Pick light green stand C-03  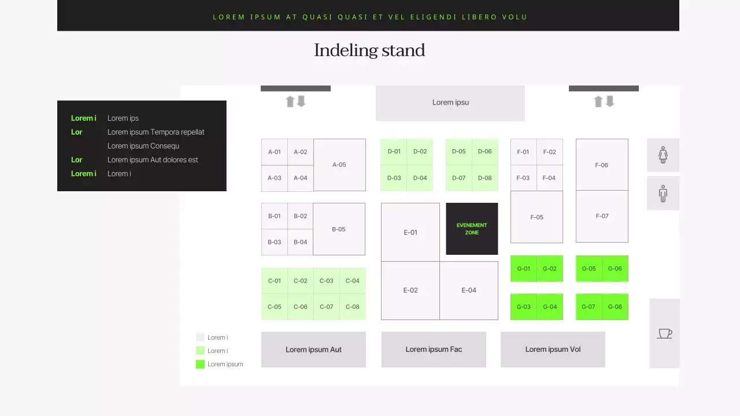point(326,281)
